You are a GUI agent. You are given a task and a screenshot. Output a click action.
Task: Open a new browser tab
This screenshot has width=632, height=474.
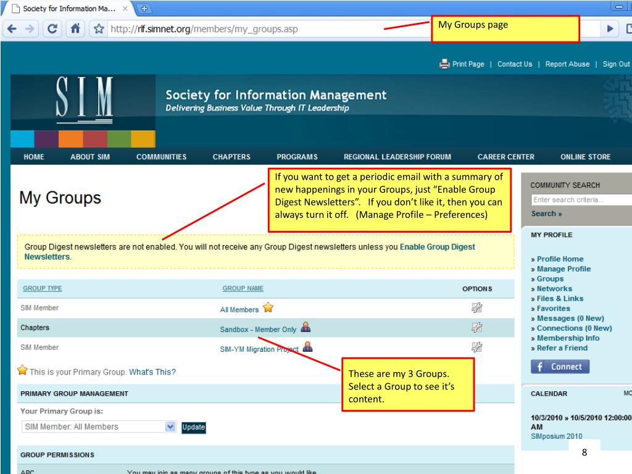pyautogui.click(x=144, y=8)
